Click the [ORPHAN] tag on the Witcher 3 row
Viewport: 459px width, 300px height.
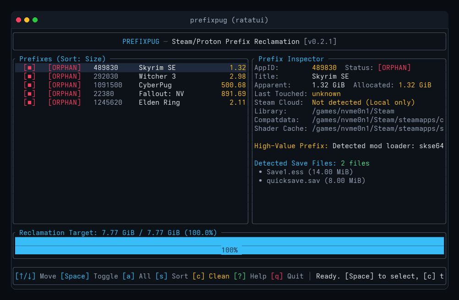(65, 76)
